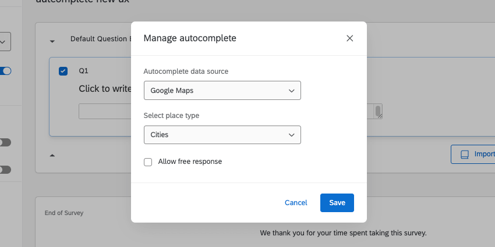Open the Autocomplete data source dropdown
The image size is (495, 247).
(x=222, y=91)
